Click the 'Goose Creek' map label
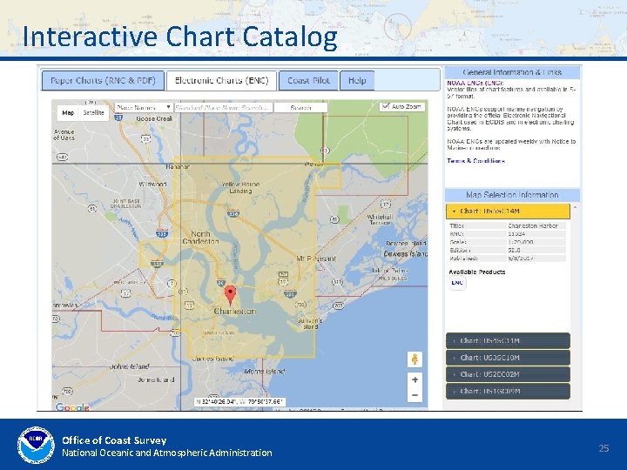 click(x=154, y=118)
